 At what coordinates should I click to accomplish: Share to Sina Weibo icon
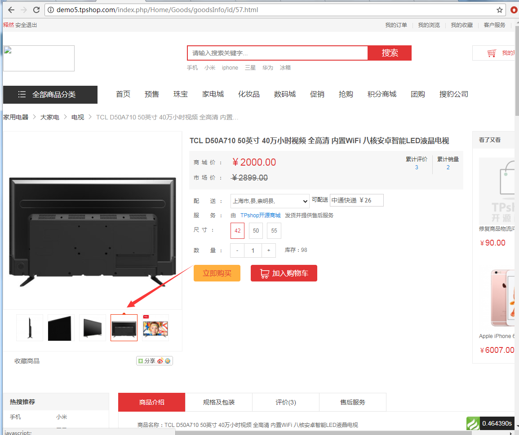click(x=160, y=361)
